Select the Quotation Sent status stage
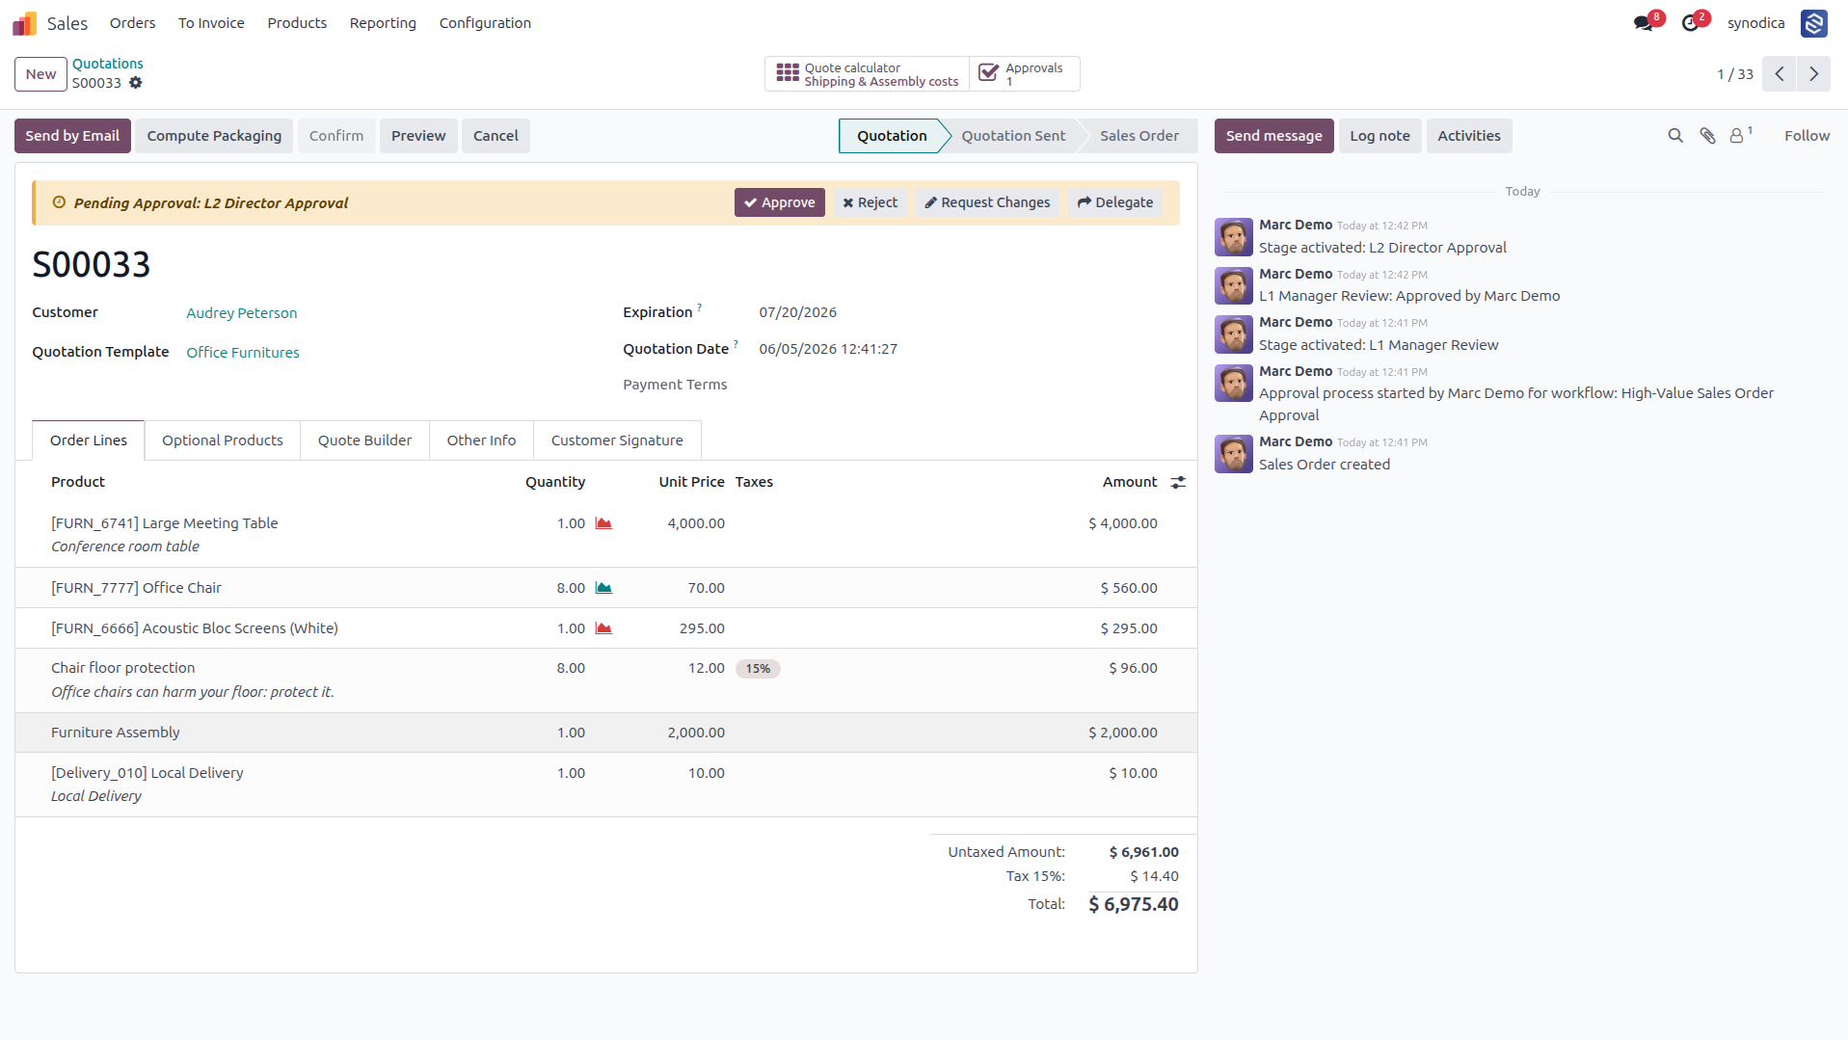This screenshot has height=1040, width=1848. pyautogui.click(x=1013, y=136)
